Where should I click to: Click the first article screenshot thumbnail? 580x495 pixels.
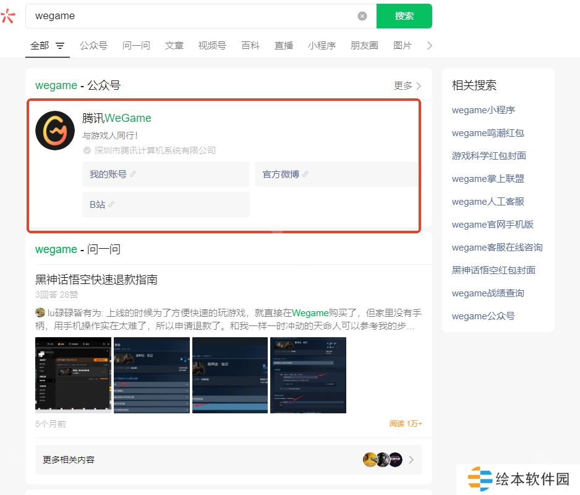pos(73,375)
